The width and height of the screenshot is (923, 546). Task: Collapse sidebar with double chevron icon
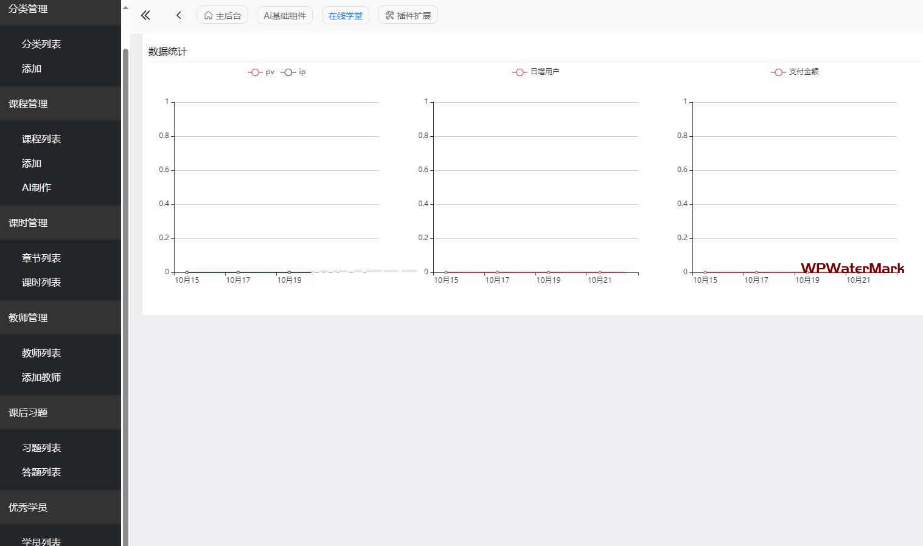[145, 15]
